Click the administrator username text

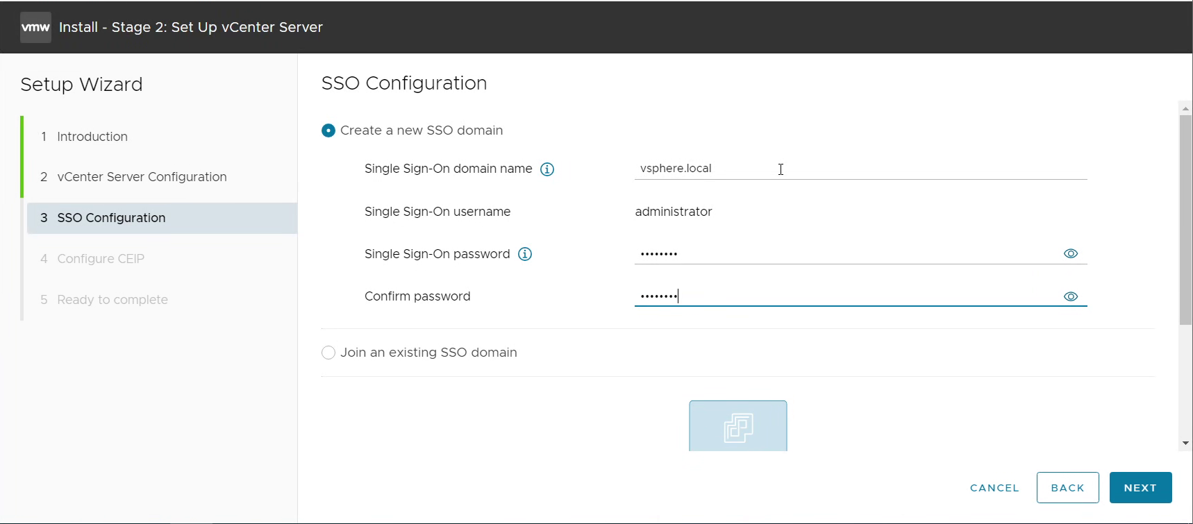674,212
